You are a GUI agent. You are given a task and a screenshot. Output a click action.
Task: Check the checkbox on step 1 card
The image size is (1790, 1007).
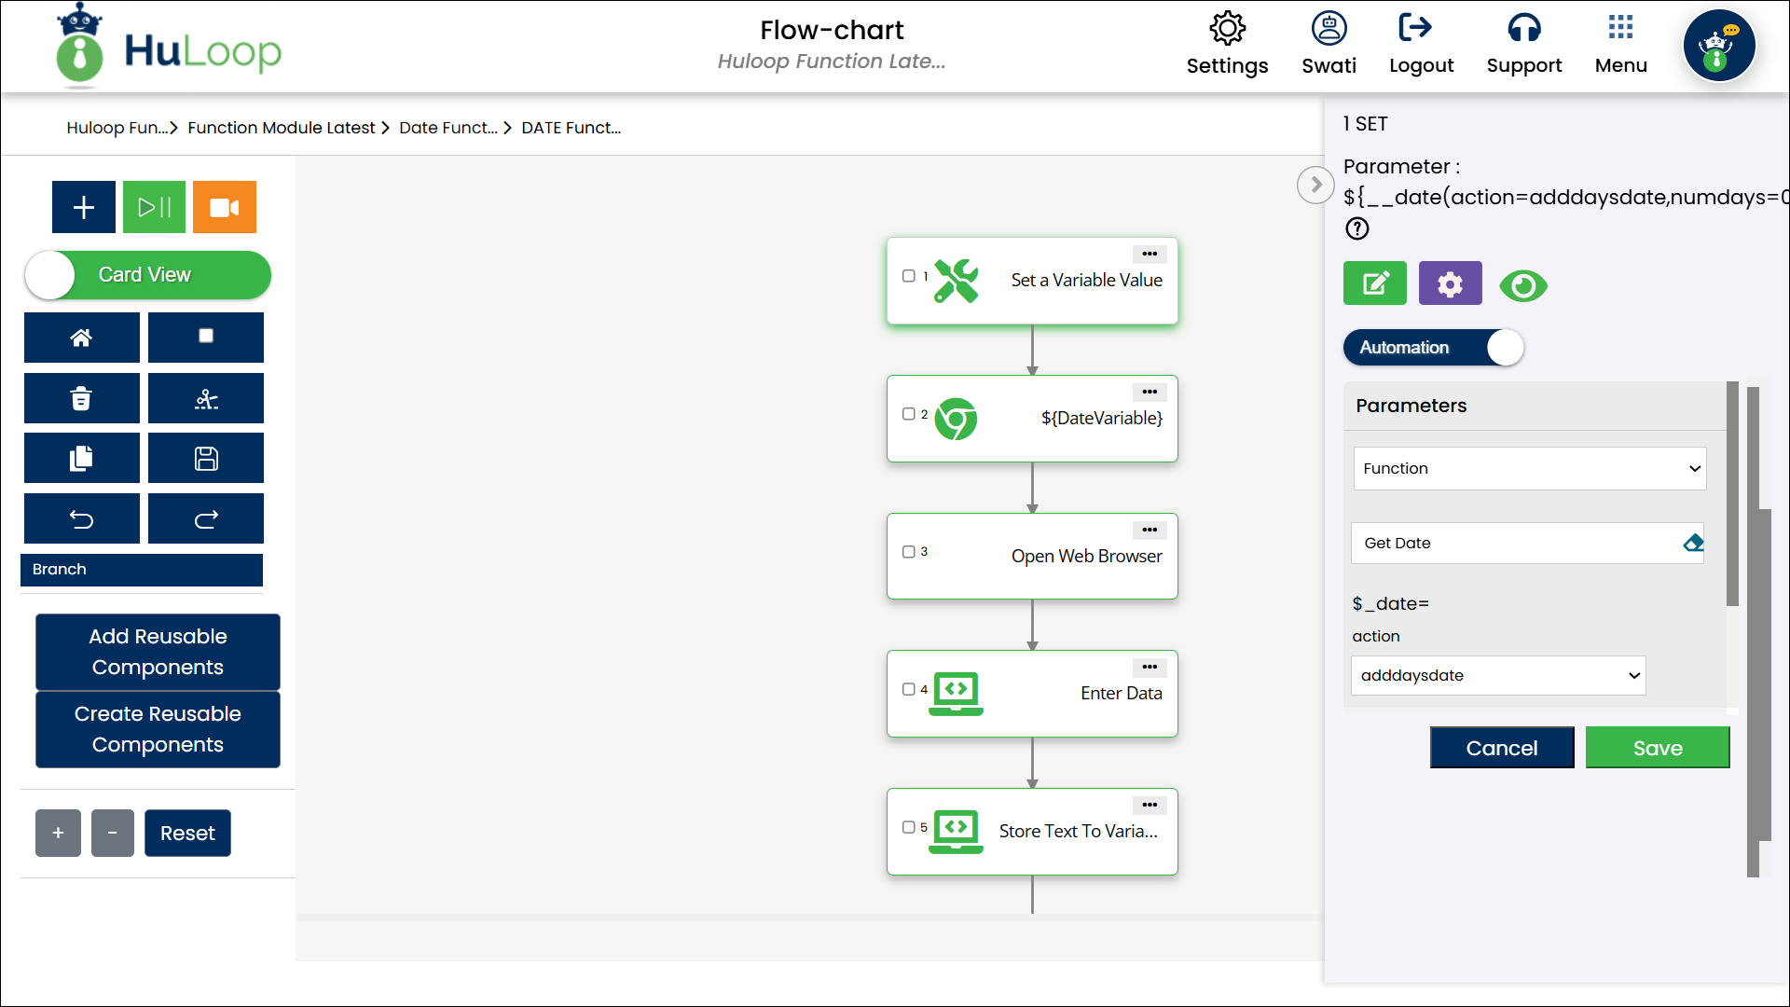[908, 276]
